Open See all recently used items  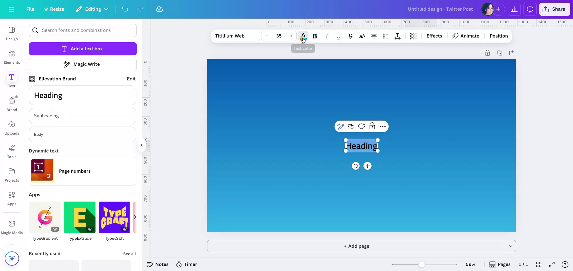coord(130,254)
